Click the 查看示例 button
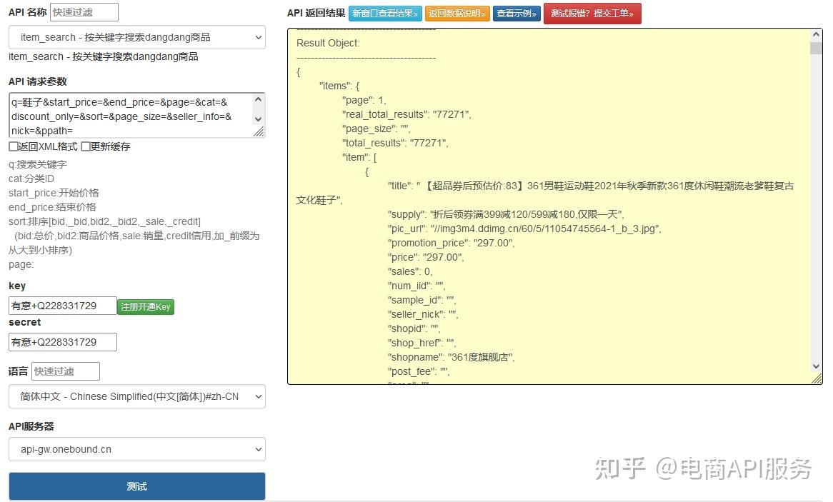This screenshot has height=502, width=833. 516,12
